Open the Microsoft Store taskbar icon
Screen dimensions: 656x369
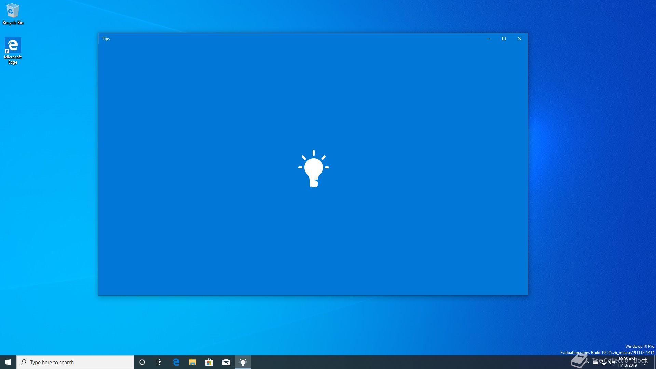pos(209,362)
